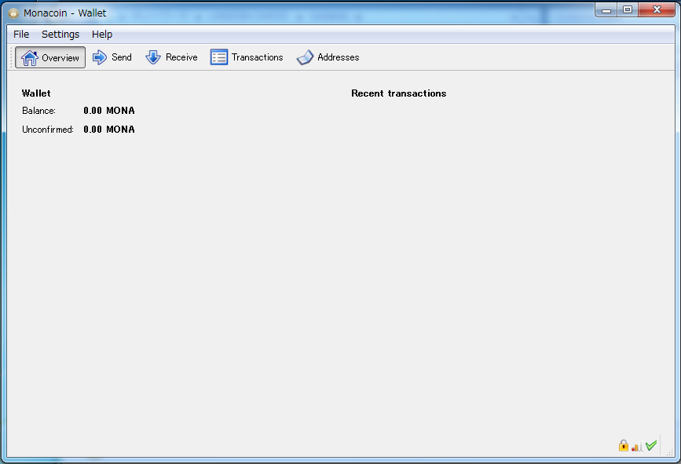Open the Help menu

[102, 35]
